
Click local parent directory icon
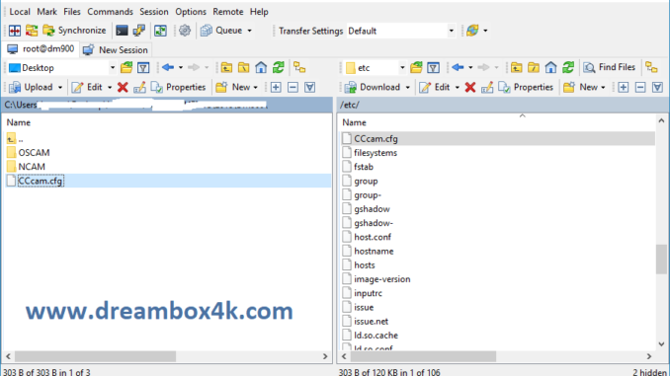[x=226, y=67]
